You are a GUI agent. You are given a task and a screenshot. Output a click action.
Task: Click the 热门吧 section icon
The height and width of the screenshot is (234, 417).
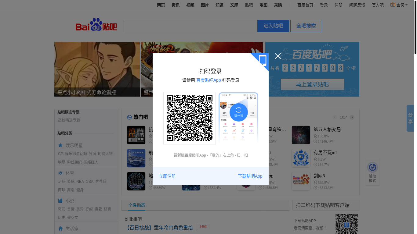tap(129, 117)
